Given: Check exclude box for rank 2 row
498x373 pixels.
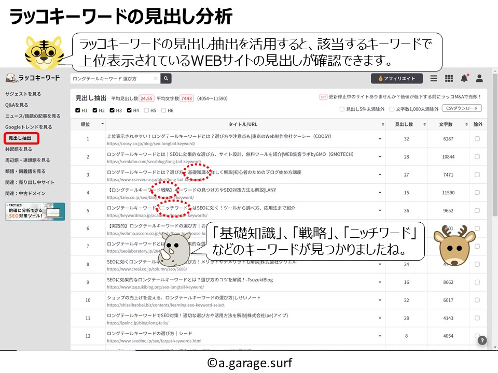Looking at the screenshot, I should (477, 156).
